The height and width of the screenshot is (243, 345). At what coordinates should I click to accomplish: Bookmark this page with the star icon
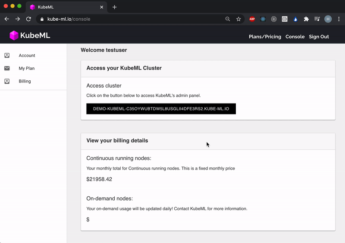[238, 19]
